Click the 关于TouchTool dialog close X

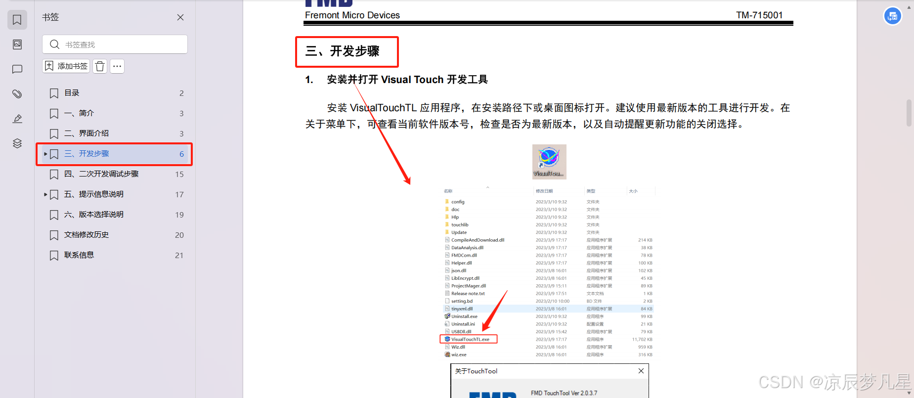[641, 371]
